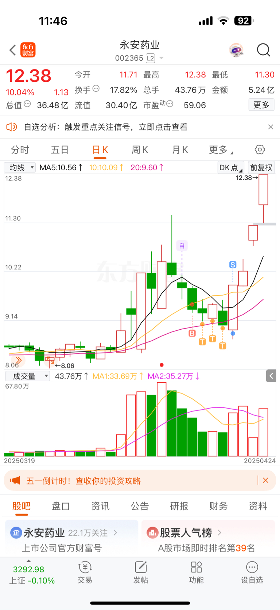
Task: Open 股票人气榜 ranking card
Action: (x=208, y=539)
